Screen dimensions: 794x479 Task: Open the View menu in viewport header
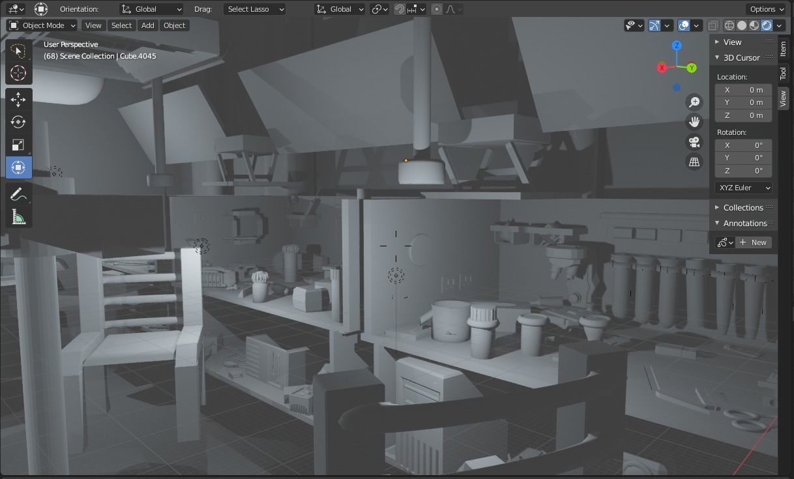click(93, 25)
